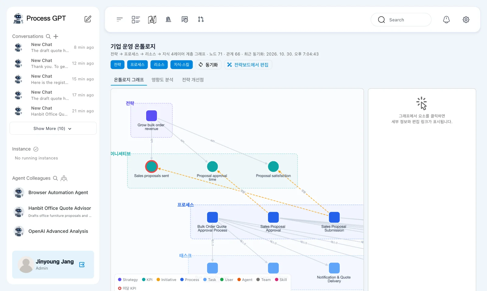Switch to the 온톨로지 그래프 tab
The image size is (487, 291).
(129, 80)
